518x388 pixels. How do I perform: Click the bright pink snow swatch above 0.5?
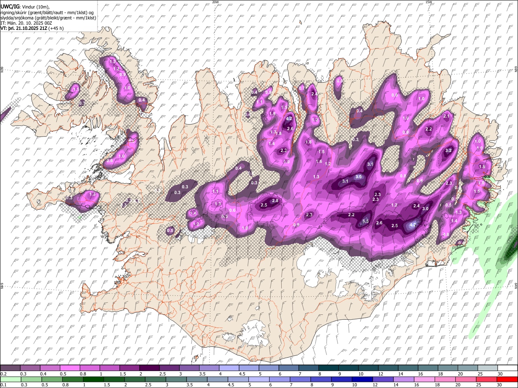[70, 368]
